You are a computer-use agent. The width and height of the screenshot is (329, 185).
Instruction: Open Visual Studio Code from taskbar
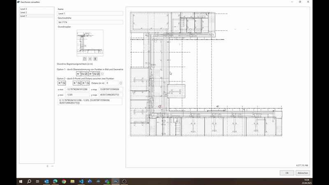pyautogui.click(x=81, y=181)
